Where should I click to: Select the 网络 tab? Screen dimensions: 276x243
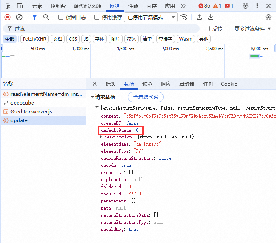click(115, 6)
